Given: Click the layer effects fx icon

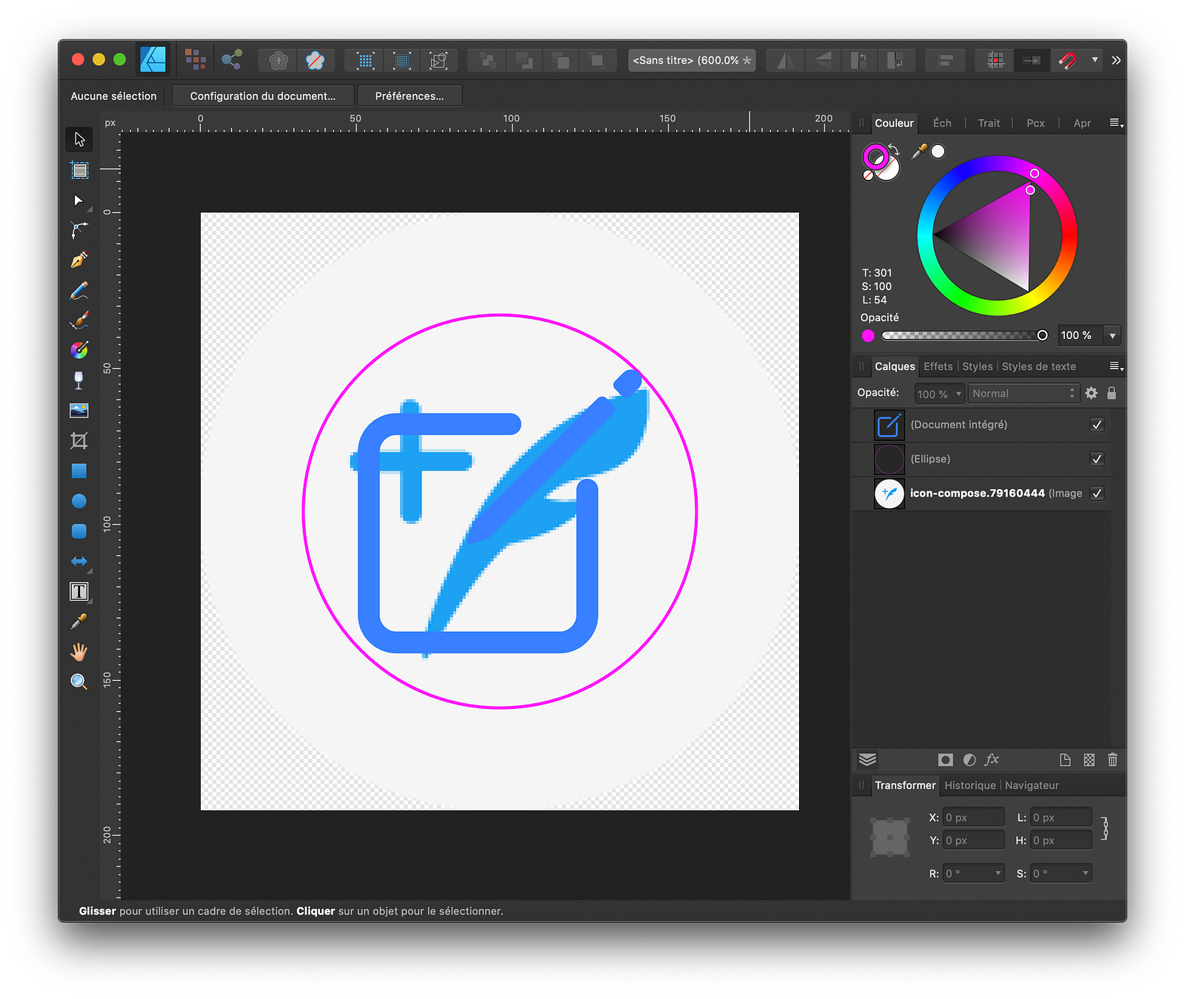Looking at the screenshot, I should pyautogui.click(x=992, y=759).
